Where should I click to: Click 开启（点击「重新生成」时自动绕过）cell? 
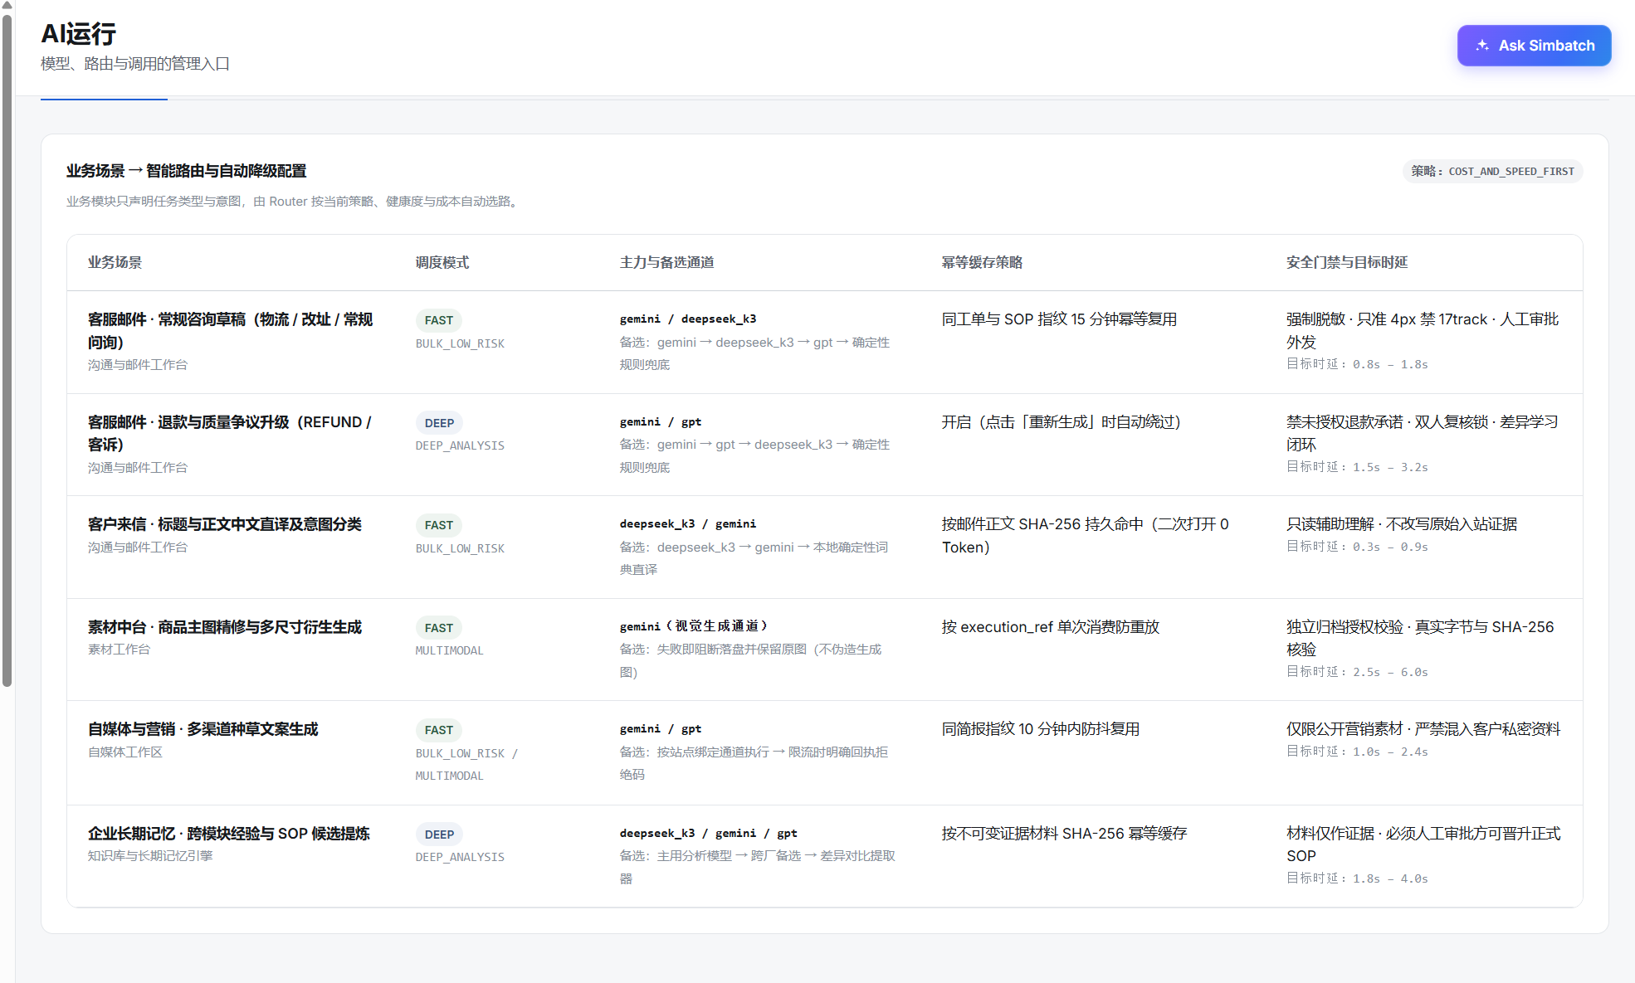point(1061,422)
